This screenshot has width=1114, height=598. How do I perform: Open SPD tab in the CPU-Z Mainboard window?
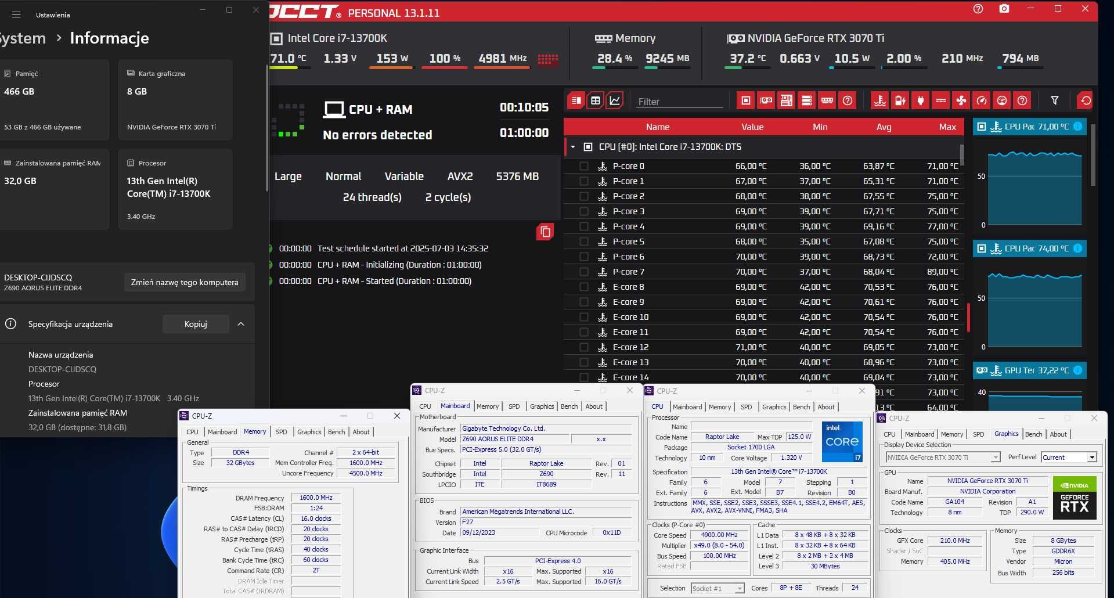514,406
